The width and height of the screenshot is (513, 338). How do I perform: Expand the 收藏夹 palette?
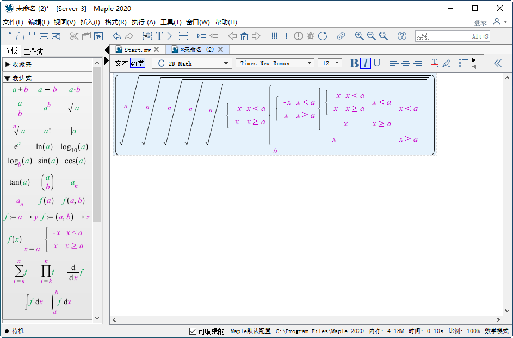coord(8,64)
